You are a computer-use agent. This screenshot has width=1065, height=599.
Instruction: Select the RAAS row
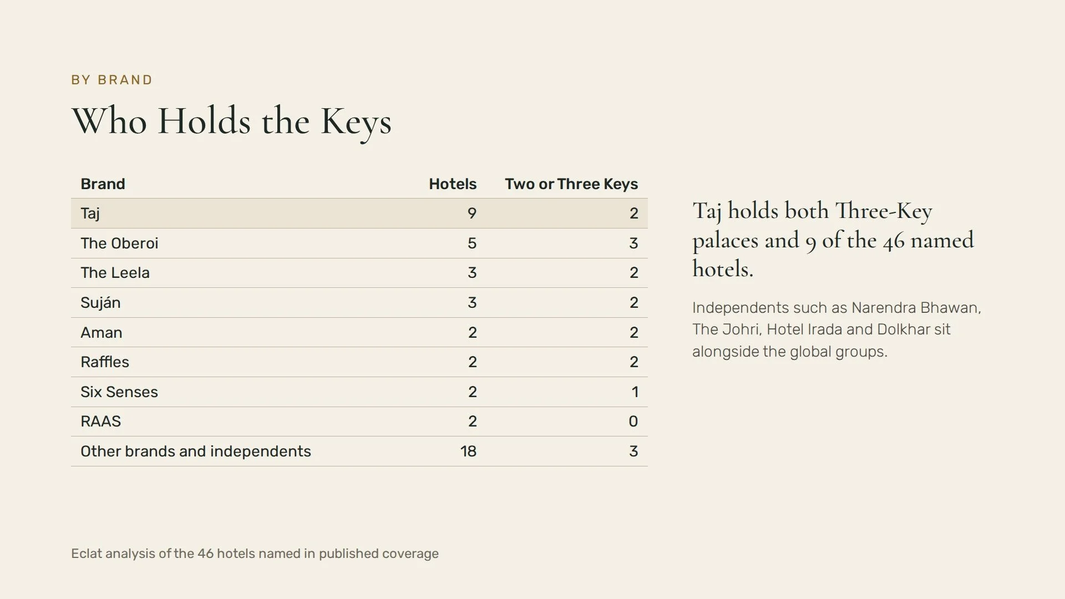359,422
